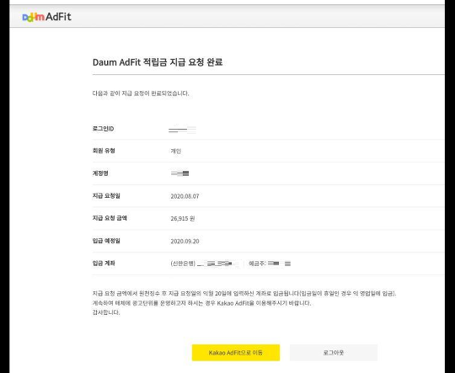Image resolution: width=455 pixels, height=373 pixels.
Task: Click the text '다음과 같이 지급 요청이 완료되었습니다.'
Action: click(x=141, y=93)
